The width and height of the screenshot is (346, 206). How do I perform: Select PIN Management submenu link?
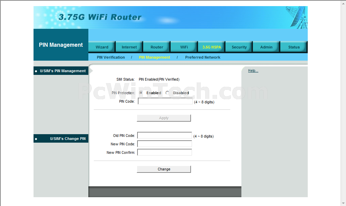[154, 58]
